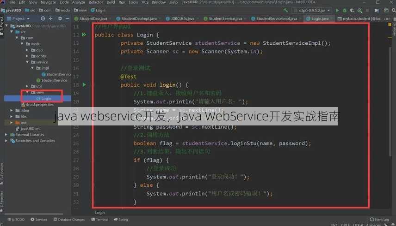Image resolution: width=396 pixels, height=226 pixels.
Task: Open the Tools menu
Action: tap(133, 2)
